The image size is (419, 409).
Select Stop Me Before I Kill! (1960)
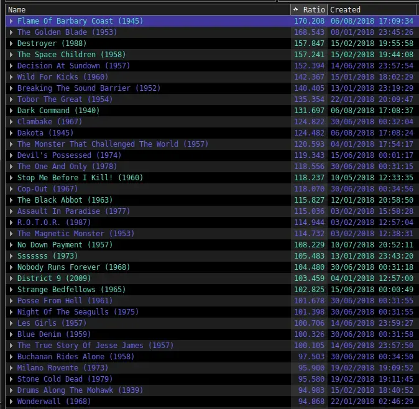coord(80,178)
